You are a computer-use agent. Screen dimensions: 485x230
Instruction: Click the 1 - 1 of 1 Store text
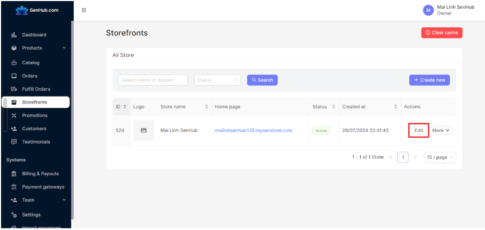click(x=368, y=157)
